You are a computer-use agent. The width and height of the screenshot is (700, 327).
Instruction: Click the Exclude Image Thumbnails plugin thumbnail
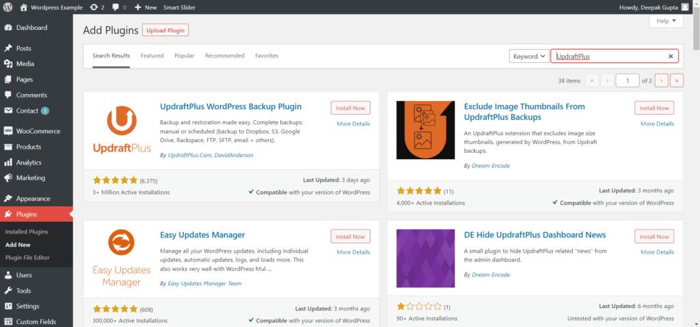tap(425, 130)
